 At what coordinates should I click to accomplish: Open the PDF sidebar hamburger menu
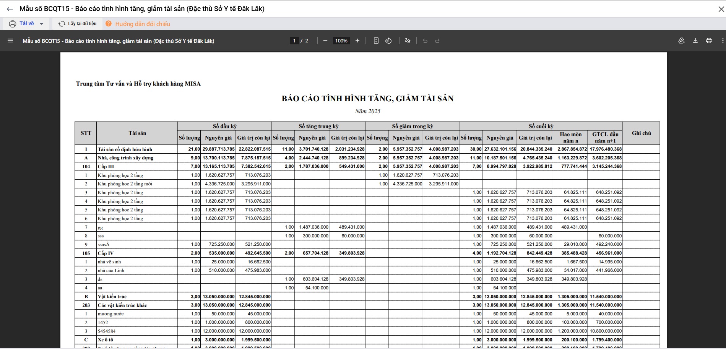click(x=10, y=41)
